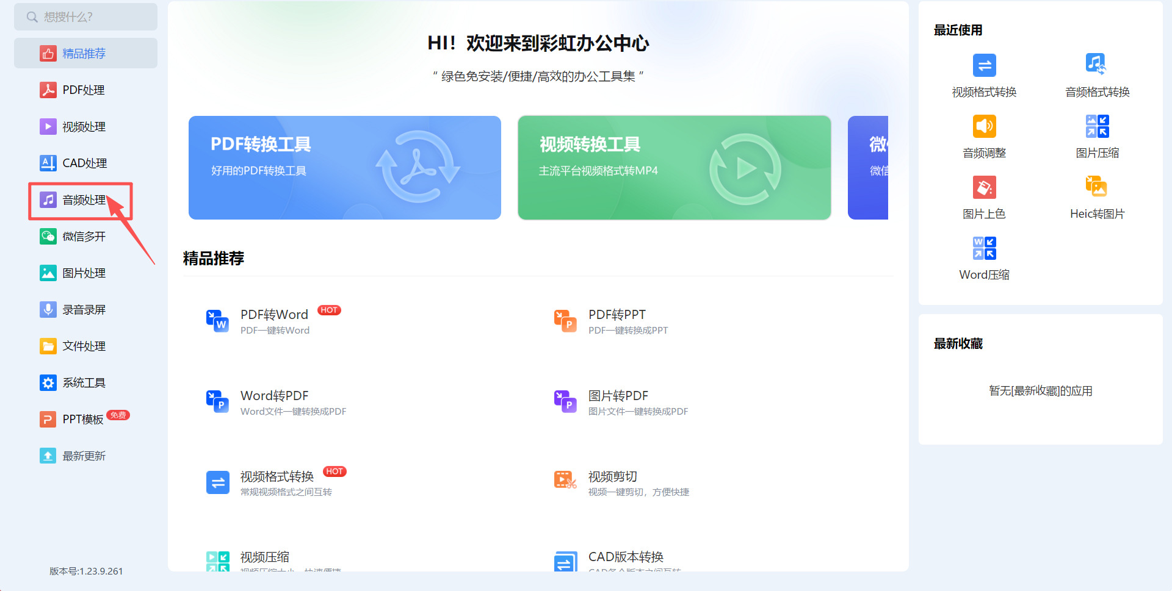Open 视频格式转换 from 最近使用

point(983,74)
